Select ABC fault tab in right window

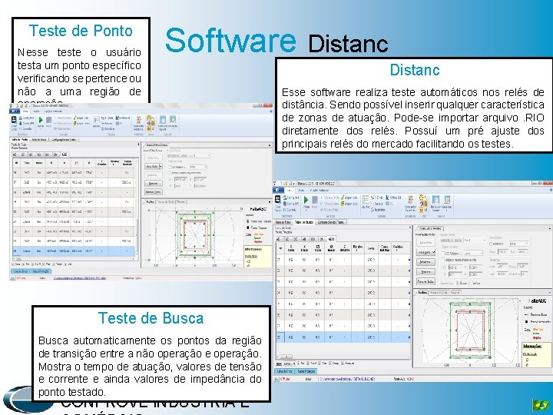(x=331, y=239)
